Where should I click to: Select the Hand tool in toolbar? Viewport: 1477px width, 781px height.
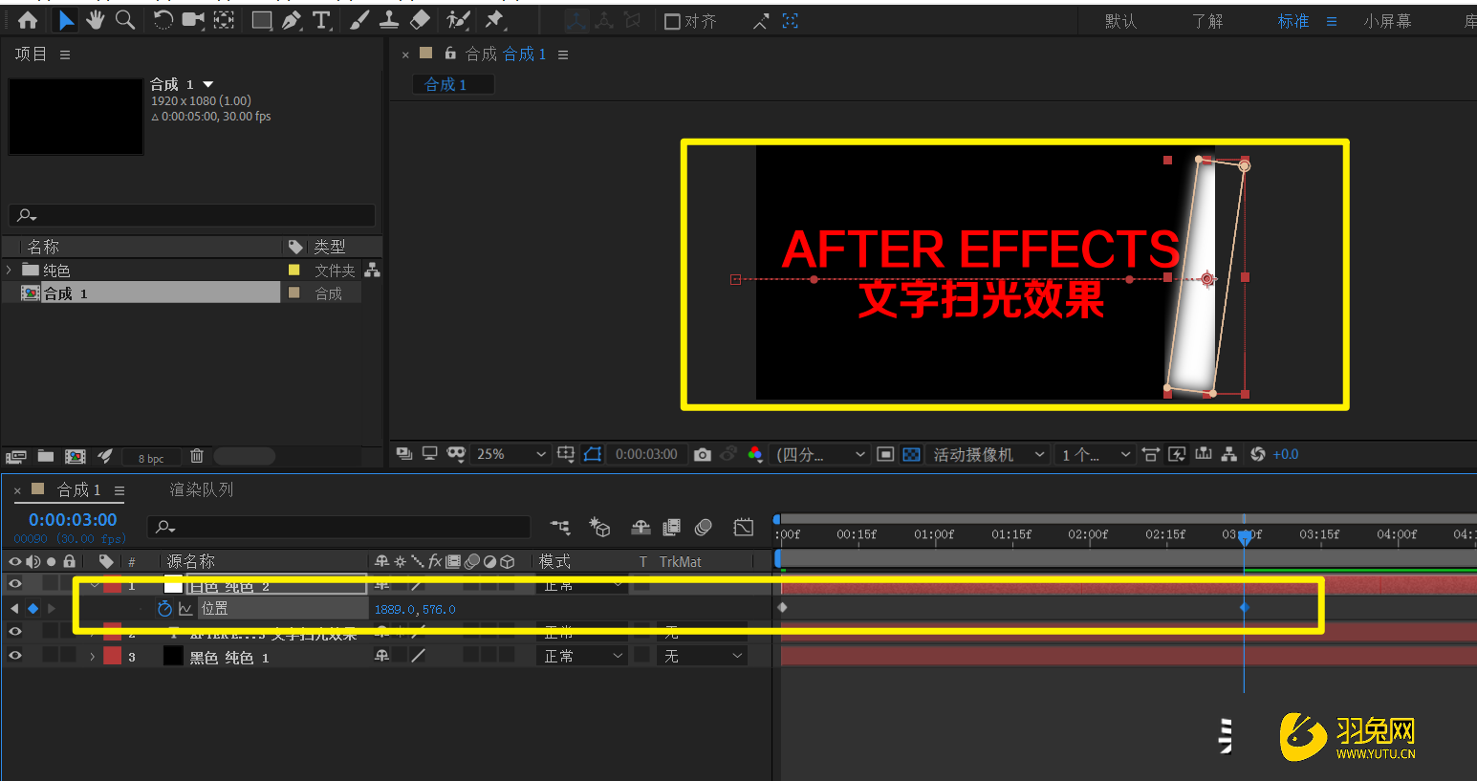pos(95,20)
